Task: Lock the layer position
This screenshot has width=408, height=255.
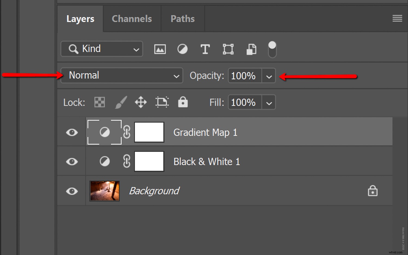Action: click(x=141, y=102)
